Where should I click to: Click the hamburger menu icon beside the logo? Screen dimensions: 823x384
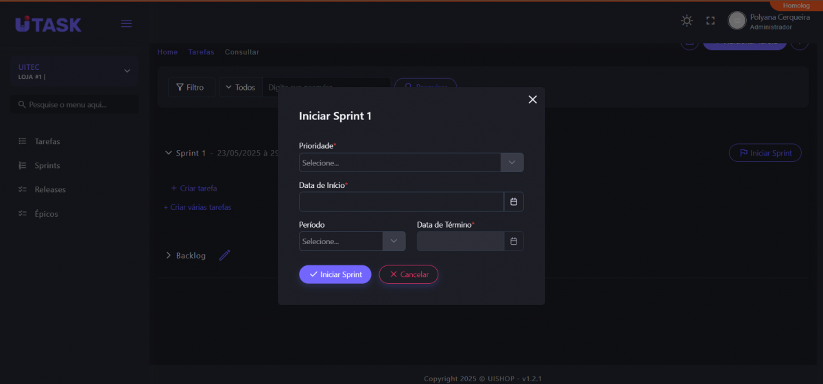[126, 24]
